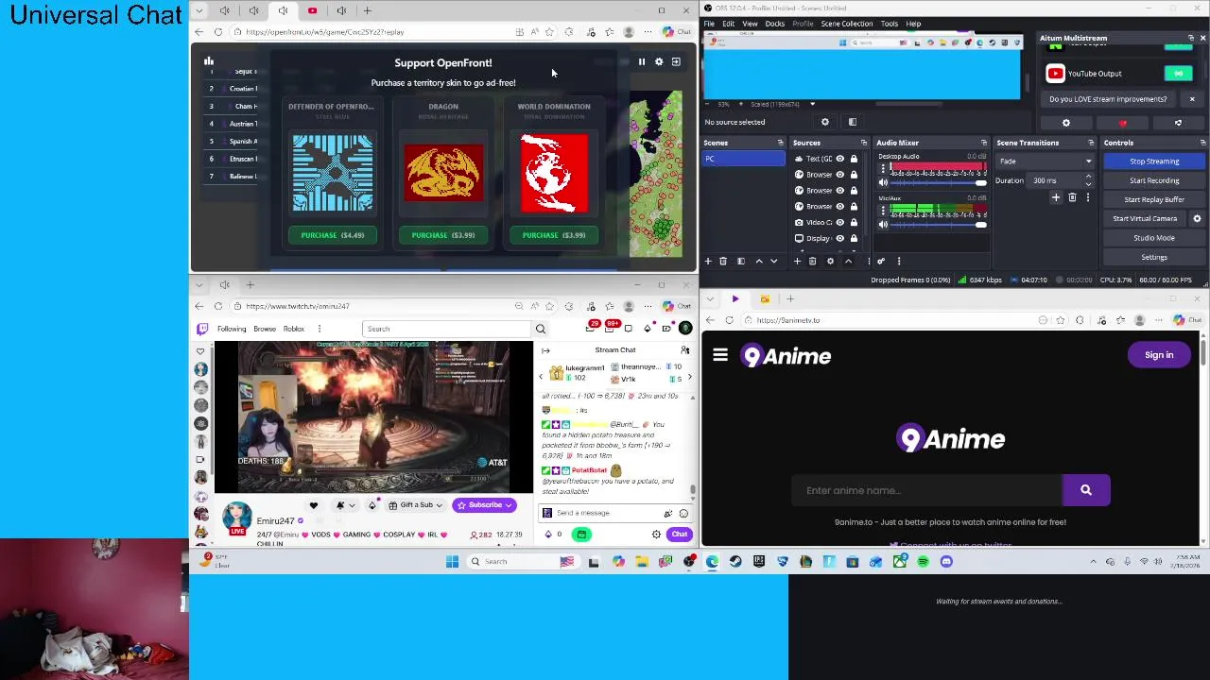Open OBS preview scaling dropdown arrow
The image size is (1210, 680).
(812, 104)
